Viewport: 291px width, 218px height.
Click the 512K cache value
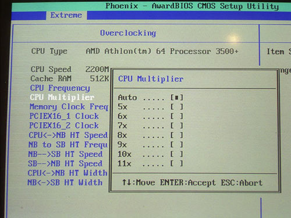(x=100, y=78)
